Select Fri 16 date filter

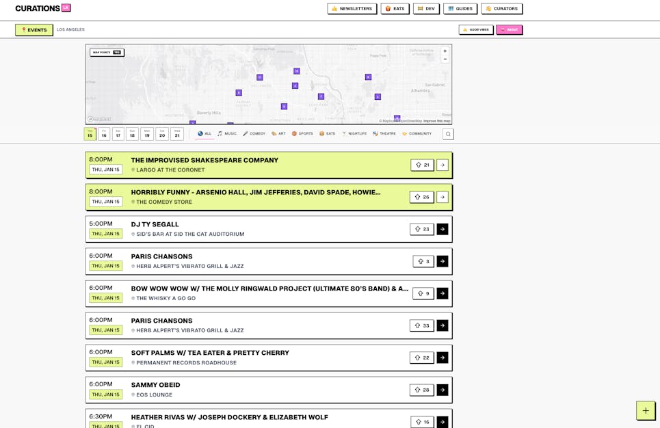pos(104,134)
